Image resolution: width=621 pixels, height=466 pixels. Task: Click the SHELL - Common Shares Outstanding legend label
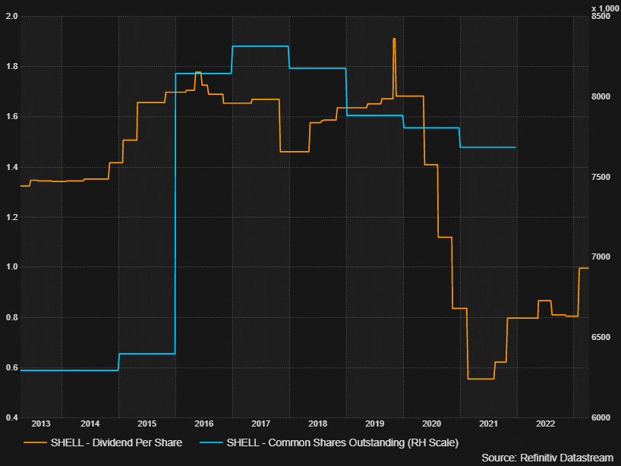[x=342, y=442]
